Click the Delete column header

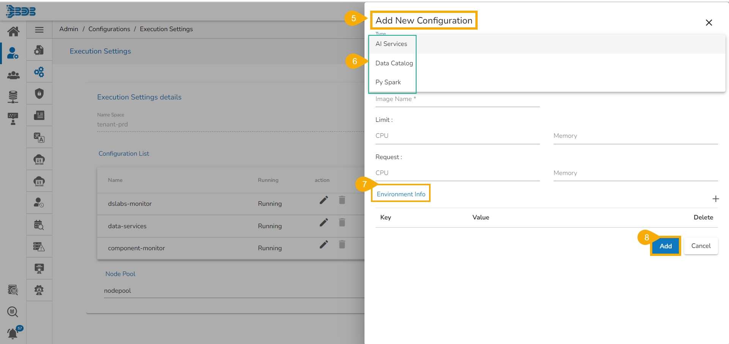(703, 218)
